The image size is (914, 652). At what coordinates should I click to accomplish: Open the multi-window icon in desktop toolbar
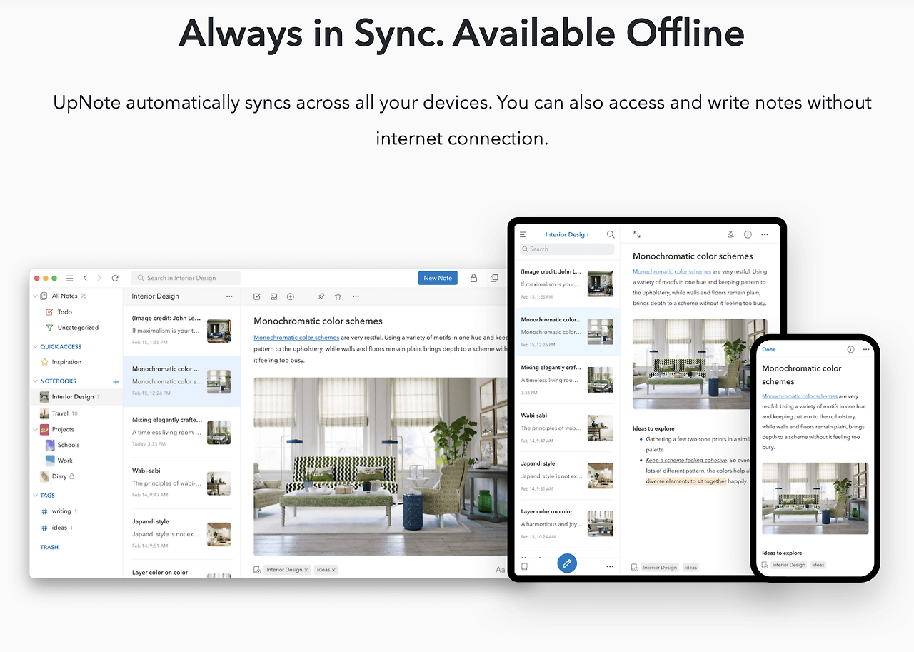point(494,278)
